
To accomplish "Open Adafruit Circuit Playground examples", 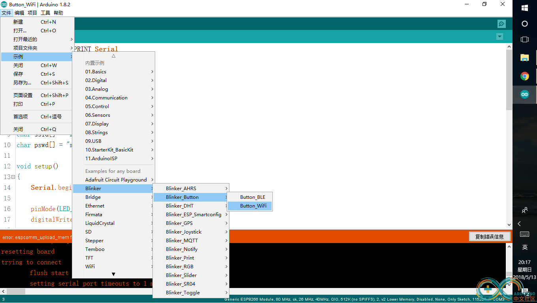I will 113,180.
